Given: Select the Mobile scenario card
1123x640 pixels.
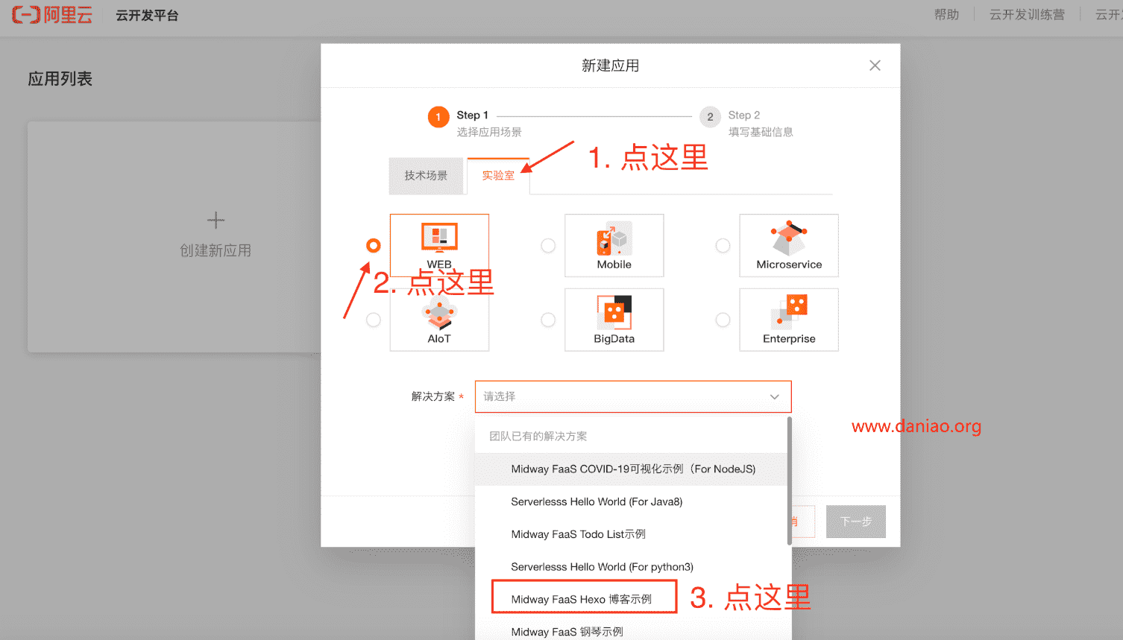Looking at the screenshot, I should point(614,245).
